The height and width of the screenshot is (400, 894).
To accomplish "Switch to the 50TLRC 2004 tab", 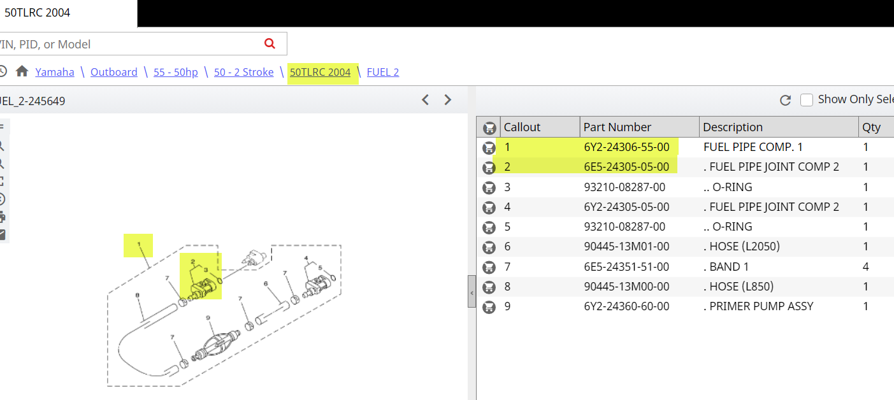I will click(x=68, y=13).
